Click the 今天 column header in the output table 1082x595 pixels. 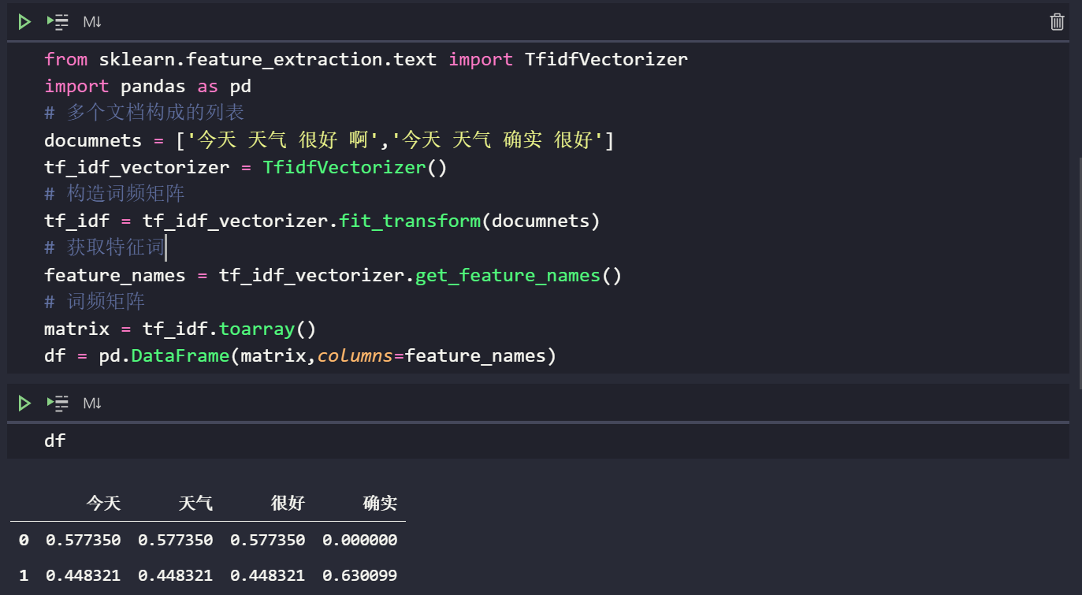click(x=103, y=503)
